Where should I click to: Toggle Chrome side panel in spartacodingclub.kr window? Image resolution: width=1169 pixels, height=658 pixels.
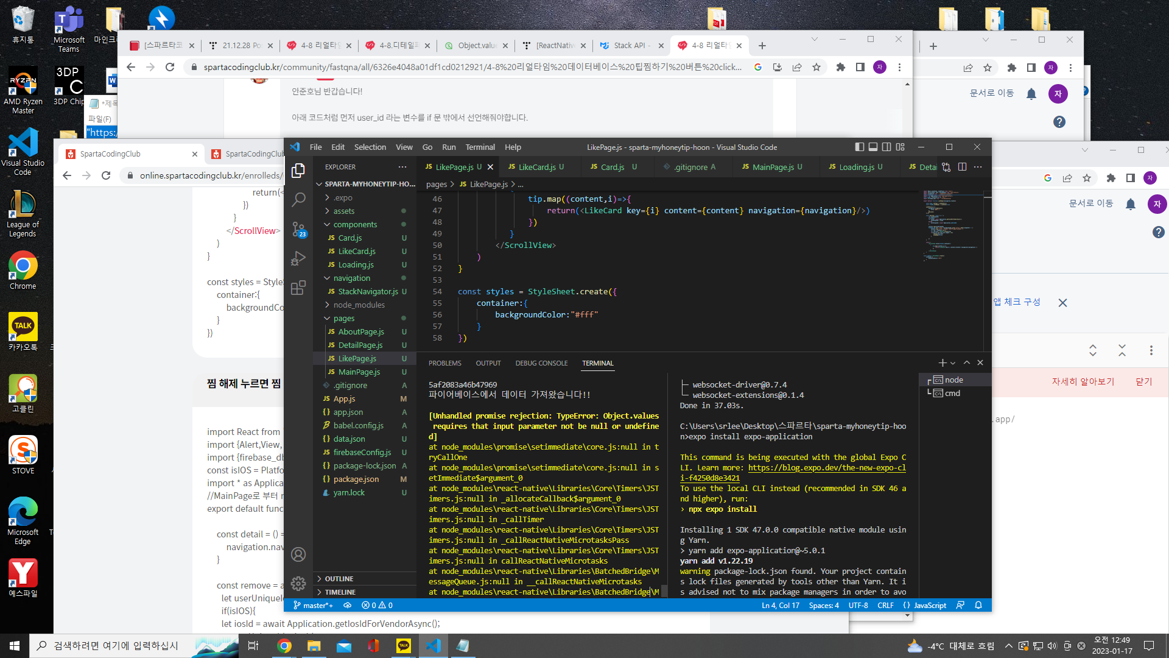pyautogui.click(x=860, y=67)
